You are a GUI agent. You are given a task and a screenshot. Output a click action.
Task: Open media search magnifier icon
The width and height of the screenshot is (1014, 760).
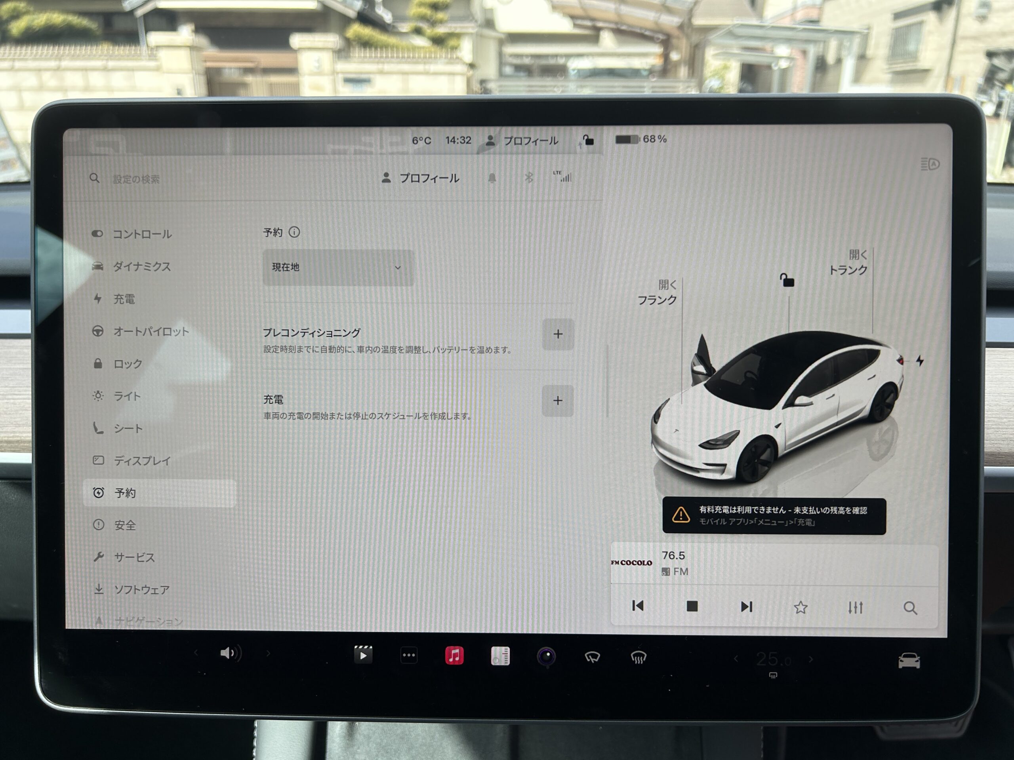click(910, 608)
